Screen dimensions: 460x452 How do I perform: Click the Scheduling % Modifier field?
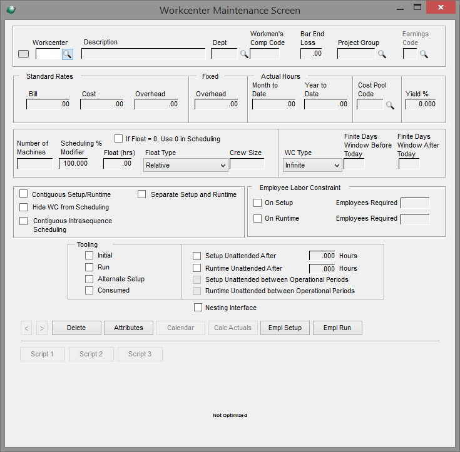coord(73,164)
